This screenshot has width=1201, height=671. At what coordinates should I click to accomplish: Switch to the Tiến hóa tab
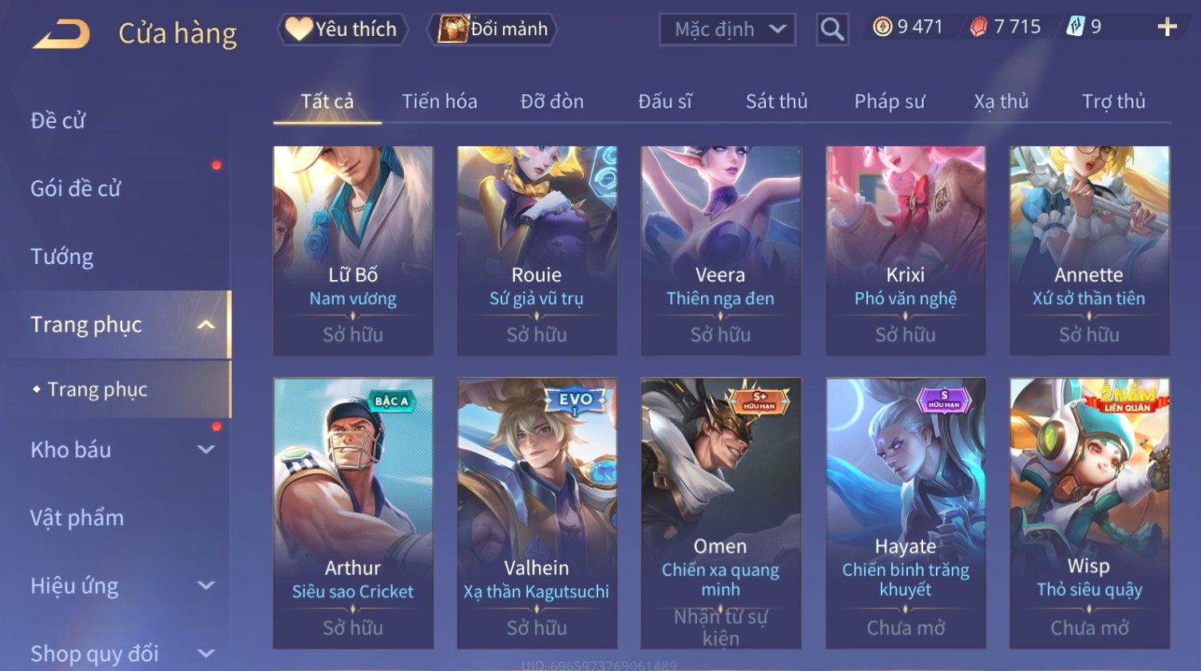coord(439,101)
